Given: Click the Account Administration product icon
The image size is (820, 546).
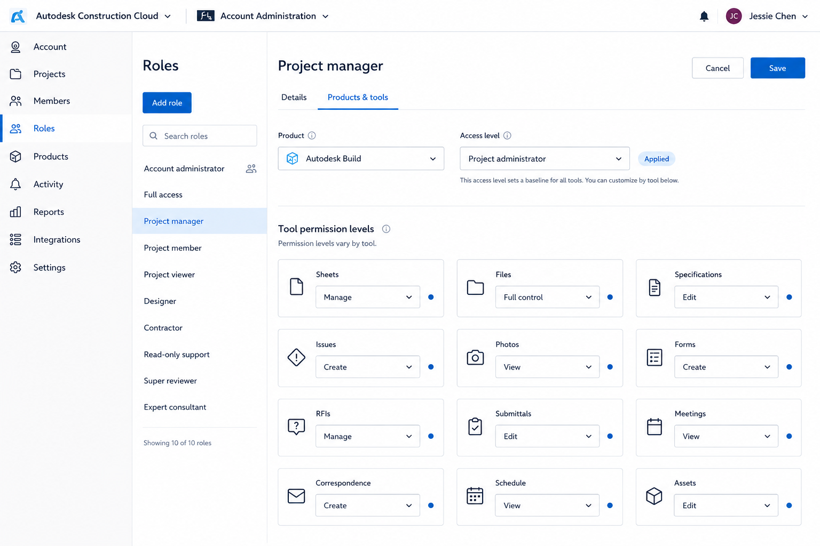Looking at the screenshot, I should [x=206, y=16].
